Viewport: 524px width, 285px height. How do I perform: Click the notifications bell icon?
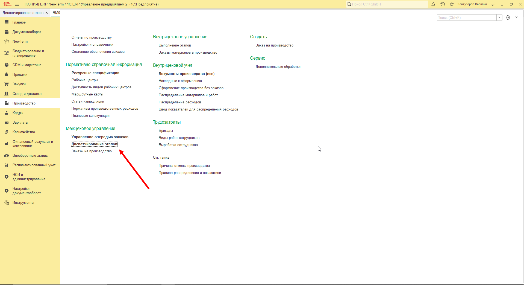[x=433, y=4]
